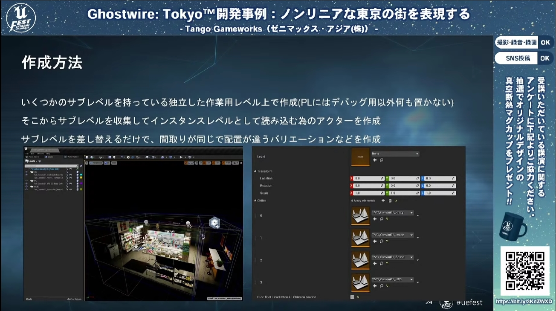Click the cyan color swatch of TMC_Convini01_Inside
The image size is (556, 311).
[x=82, y=175]
